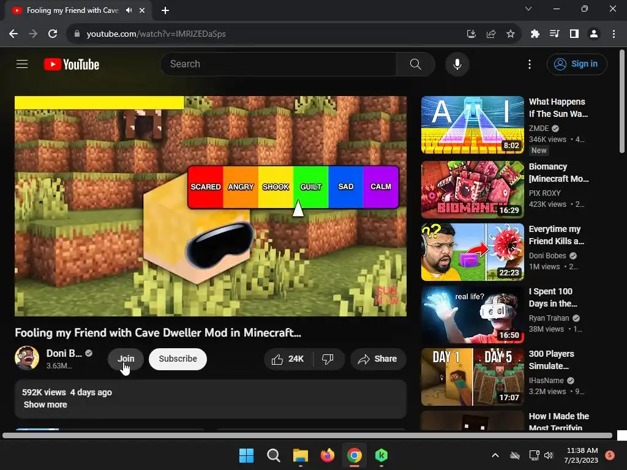Launch Firefox from the taskbar

[x=328, y=455]
